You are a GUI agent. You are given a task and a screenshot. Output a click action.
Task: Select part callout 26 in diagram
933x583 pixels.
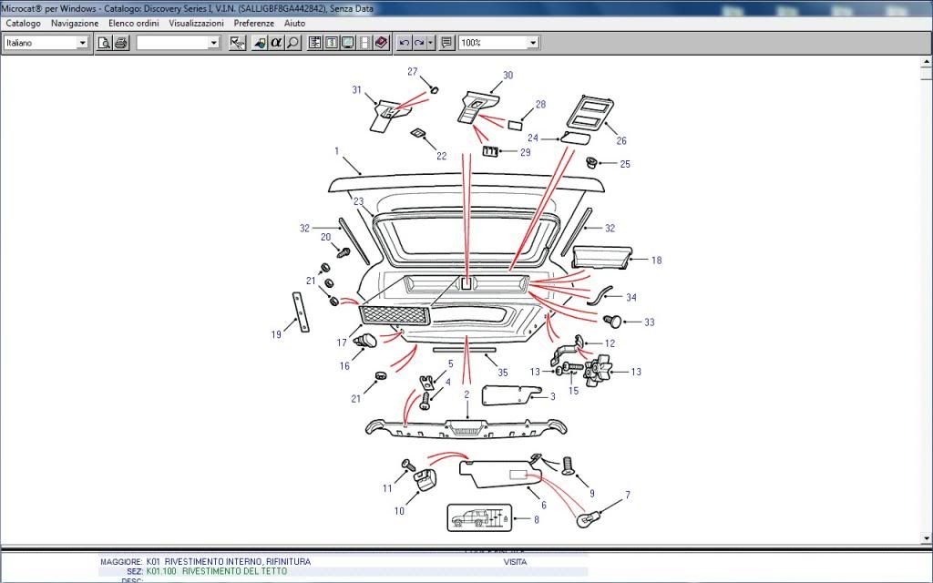pyautogui.click(x=621, y=141)
